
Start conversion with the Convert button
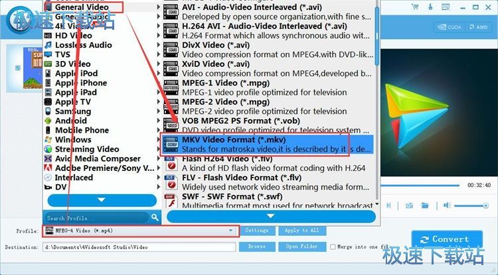pyautogui.click(x=447, y=240)
